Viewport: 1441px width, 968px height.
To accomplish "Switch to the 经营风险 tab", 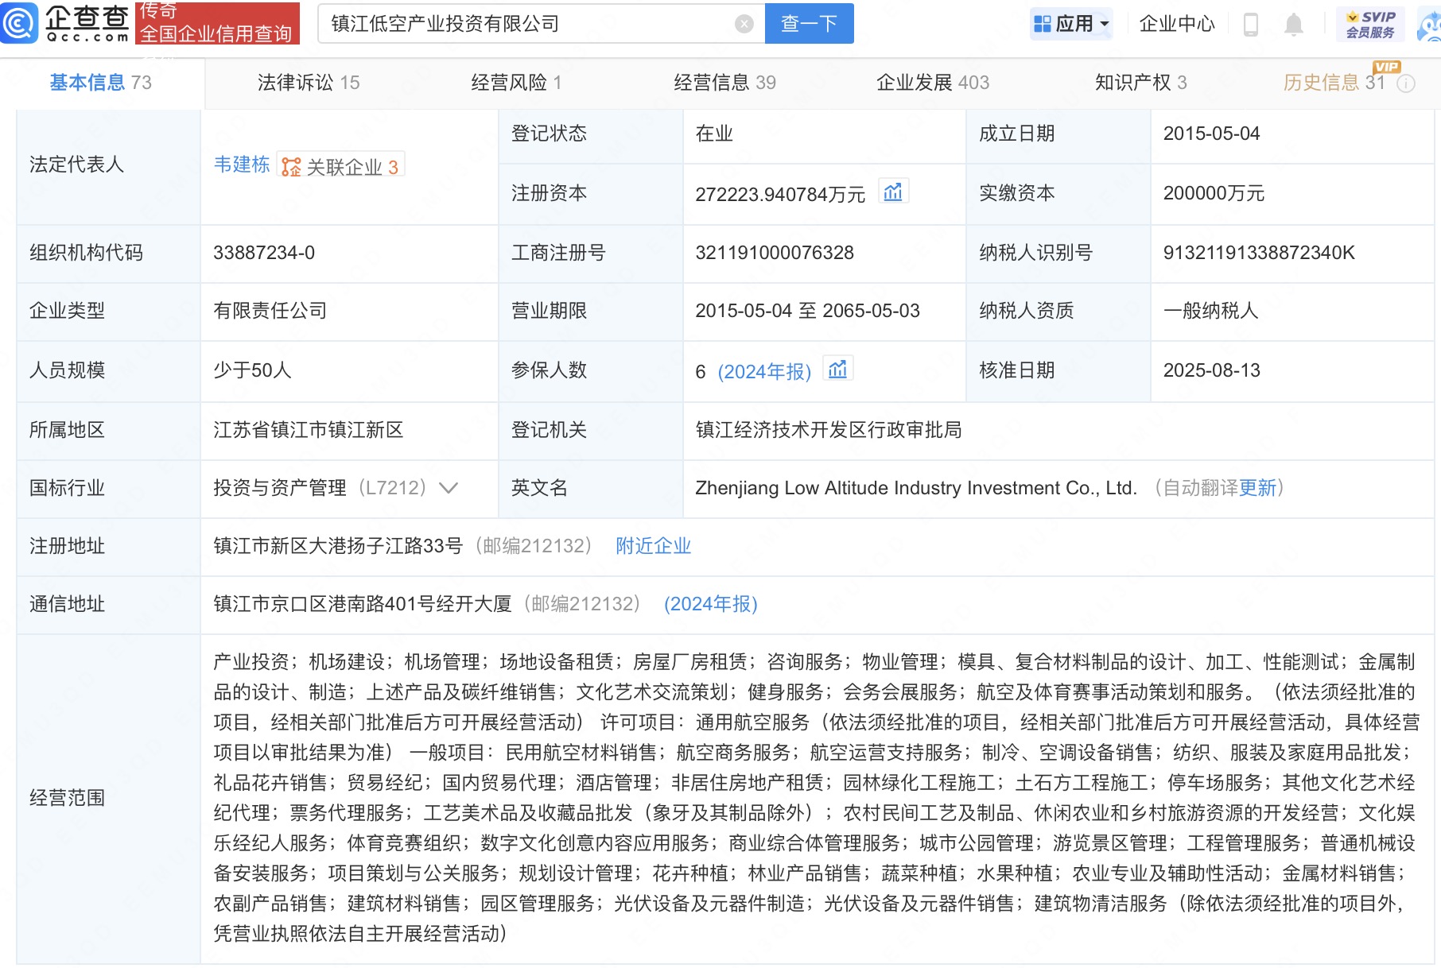I will tap(516, 83).
